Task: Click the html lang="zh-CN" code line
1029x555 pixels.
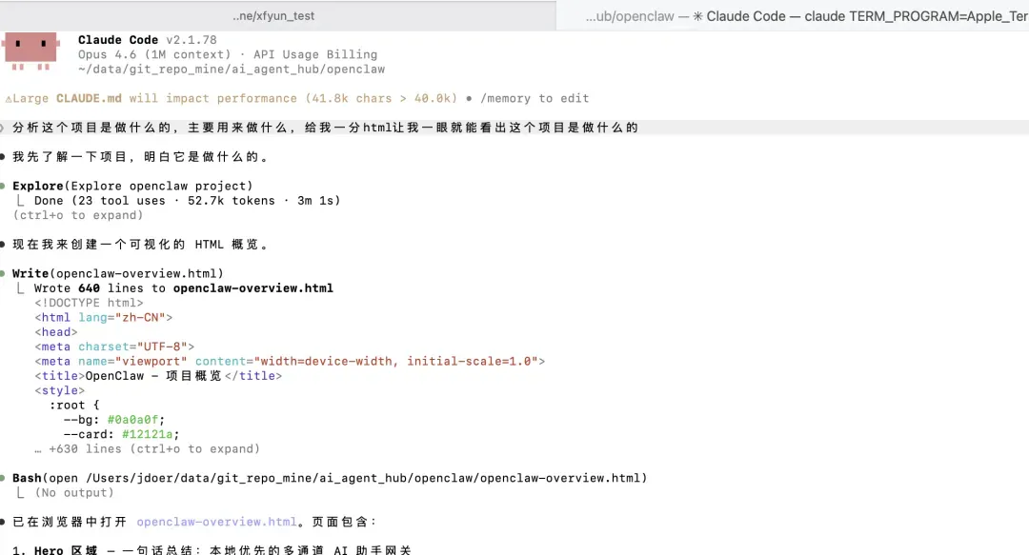Action: 104,318
